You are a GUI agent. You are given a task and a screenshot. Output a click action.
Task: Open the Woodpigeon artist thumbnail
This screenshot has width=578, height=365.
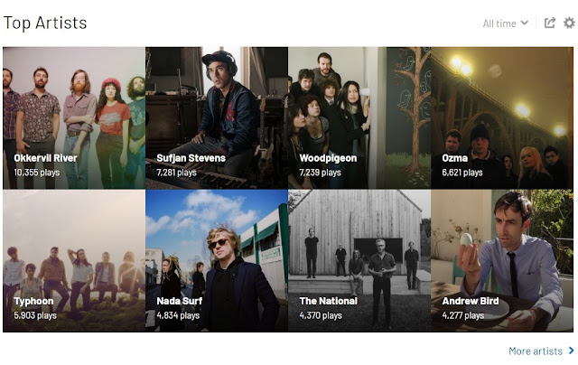click(359, 118)
